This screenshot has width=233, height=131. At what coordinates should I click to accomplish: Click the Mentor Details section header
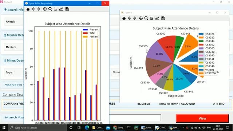[14, 35]
